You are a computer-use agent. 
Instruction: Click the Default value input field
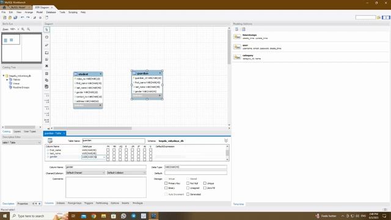coord(195,172)
